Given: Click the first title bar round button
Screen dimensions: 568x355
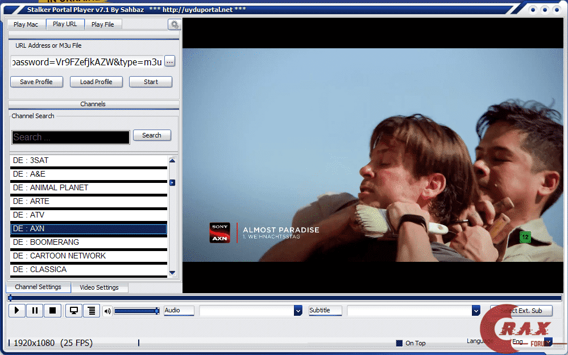Looking at the screenshot, I should [x=533, y=10].
